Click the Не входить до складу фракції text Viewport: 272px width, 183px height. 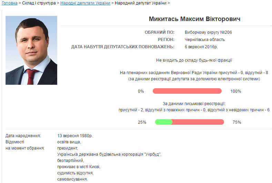coord(194,60)
